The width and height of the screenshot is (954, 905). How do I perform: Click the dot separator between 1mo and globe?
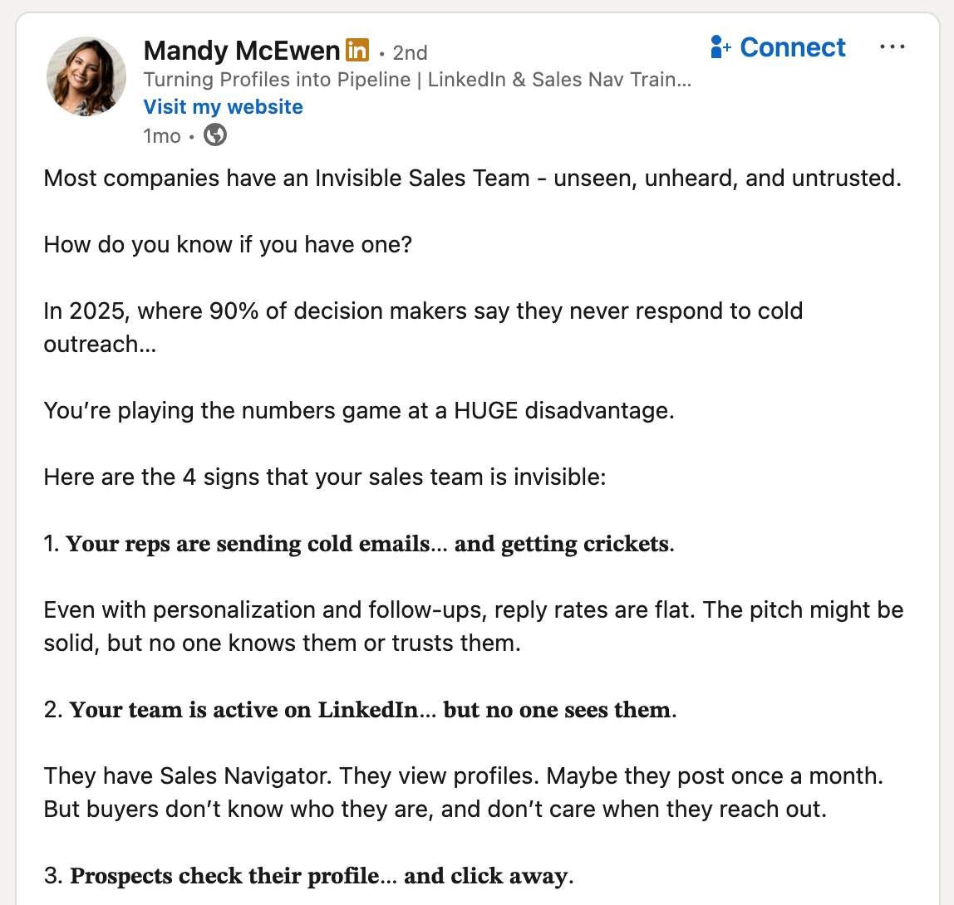191,135
